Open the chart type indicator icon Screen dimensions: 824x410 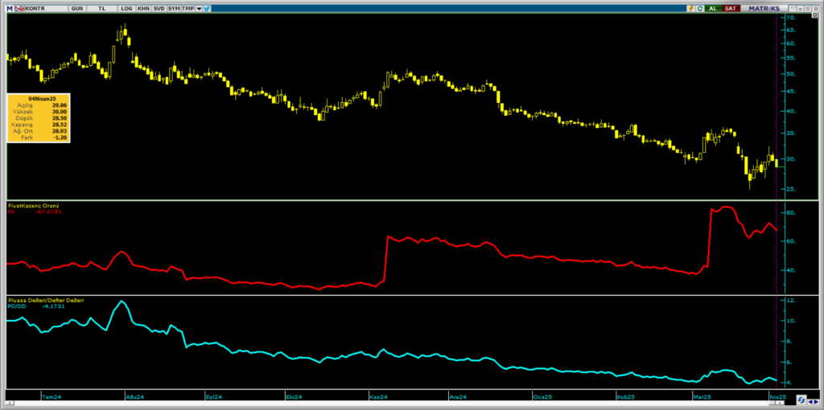(19, 8)
